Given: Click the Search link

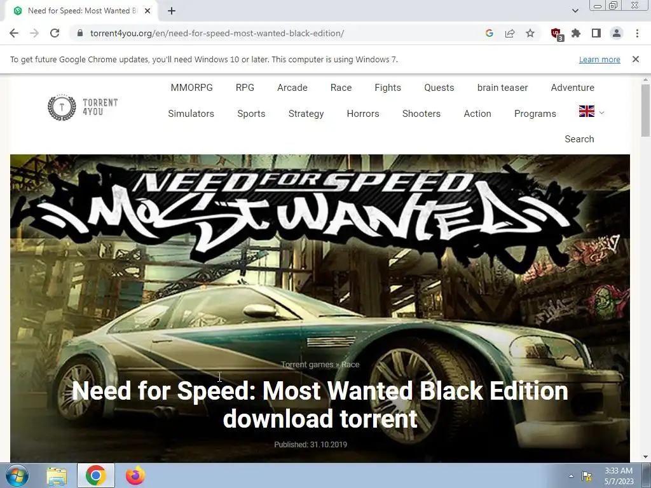Looking at the screenshot, I should pyautogui.click(x=579, y=139).
